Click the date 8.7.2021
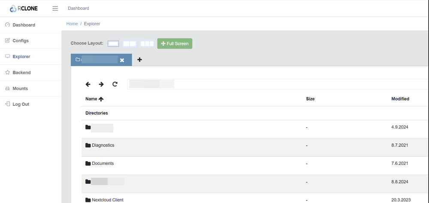The image size is (429, 203). (400, 145)
